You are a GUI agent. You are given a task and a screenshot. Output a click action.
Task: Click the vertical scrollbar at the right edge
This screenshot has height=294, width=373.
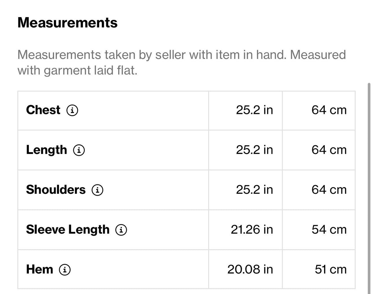[x=369, y=186]
